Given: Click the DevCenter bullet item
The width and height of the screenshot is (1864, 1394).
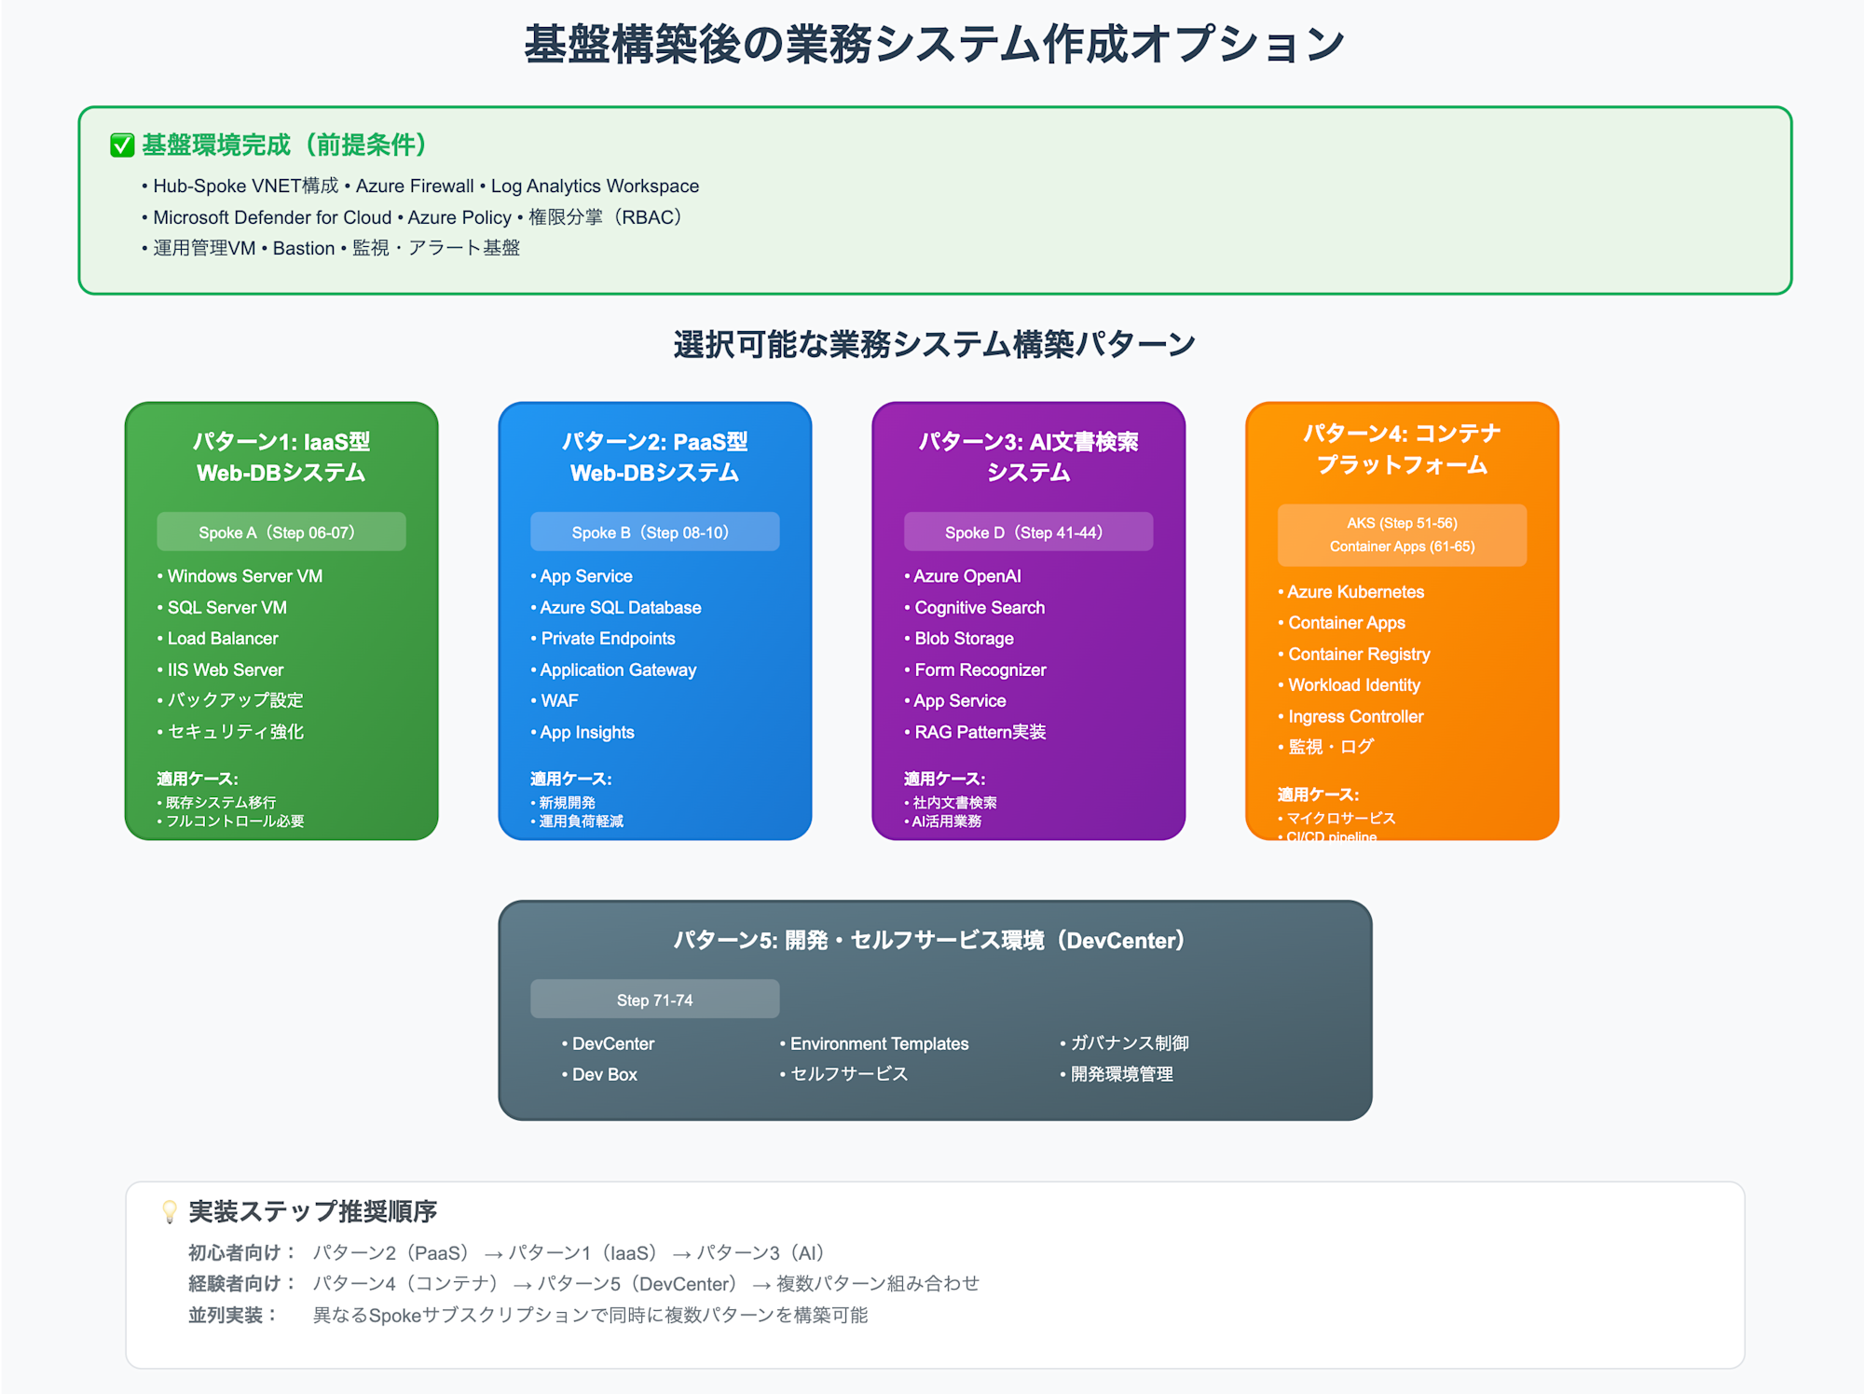Looking at the screenshot, I should 608,1043.
